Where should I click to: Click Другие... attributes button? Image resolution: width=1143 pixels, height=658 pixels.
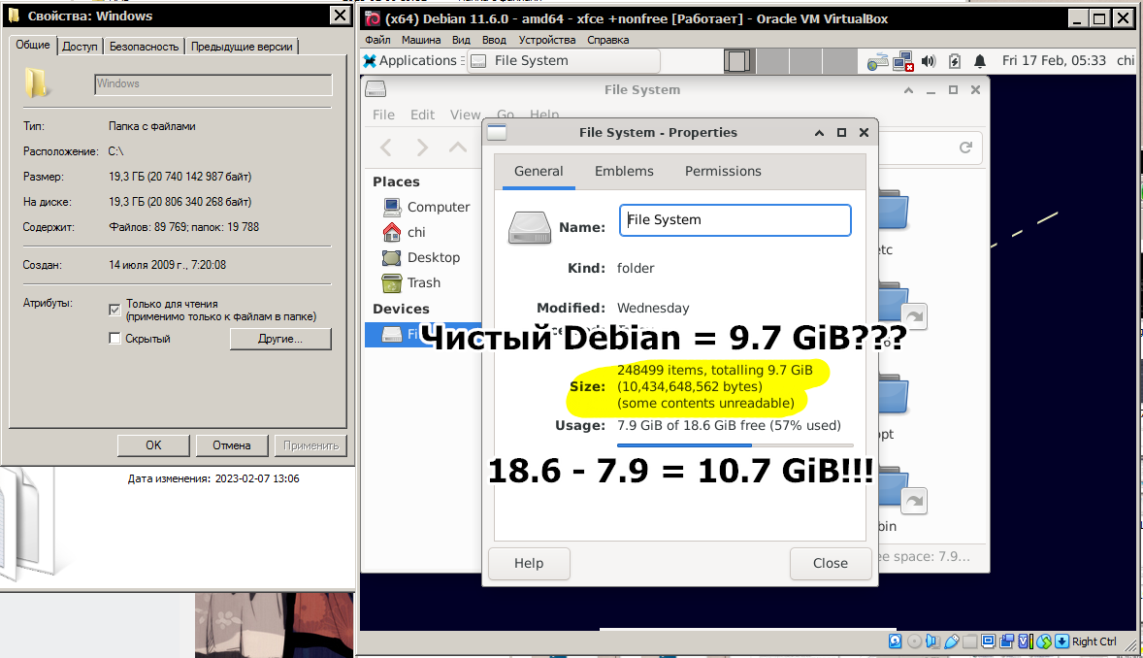pyautogui.click(x=280, y=339)
